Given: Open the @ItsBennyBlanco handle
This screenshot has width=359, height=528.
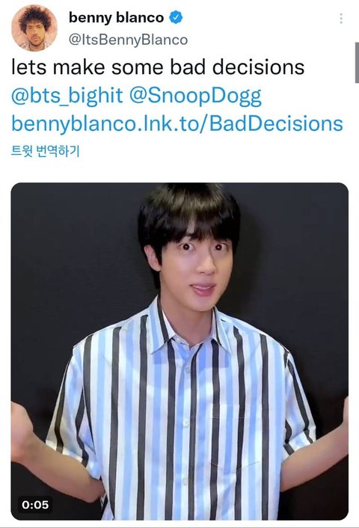Looking at the screenshot, I should coord(129,40).
